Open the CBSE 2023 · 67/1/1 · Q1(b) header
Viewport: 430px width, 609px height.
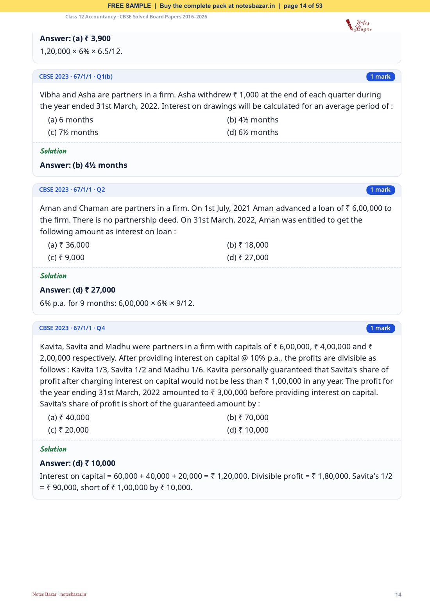pos(76,77)
